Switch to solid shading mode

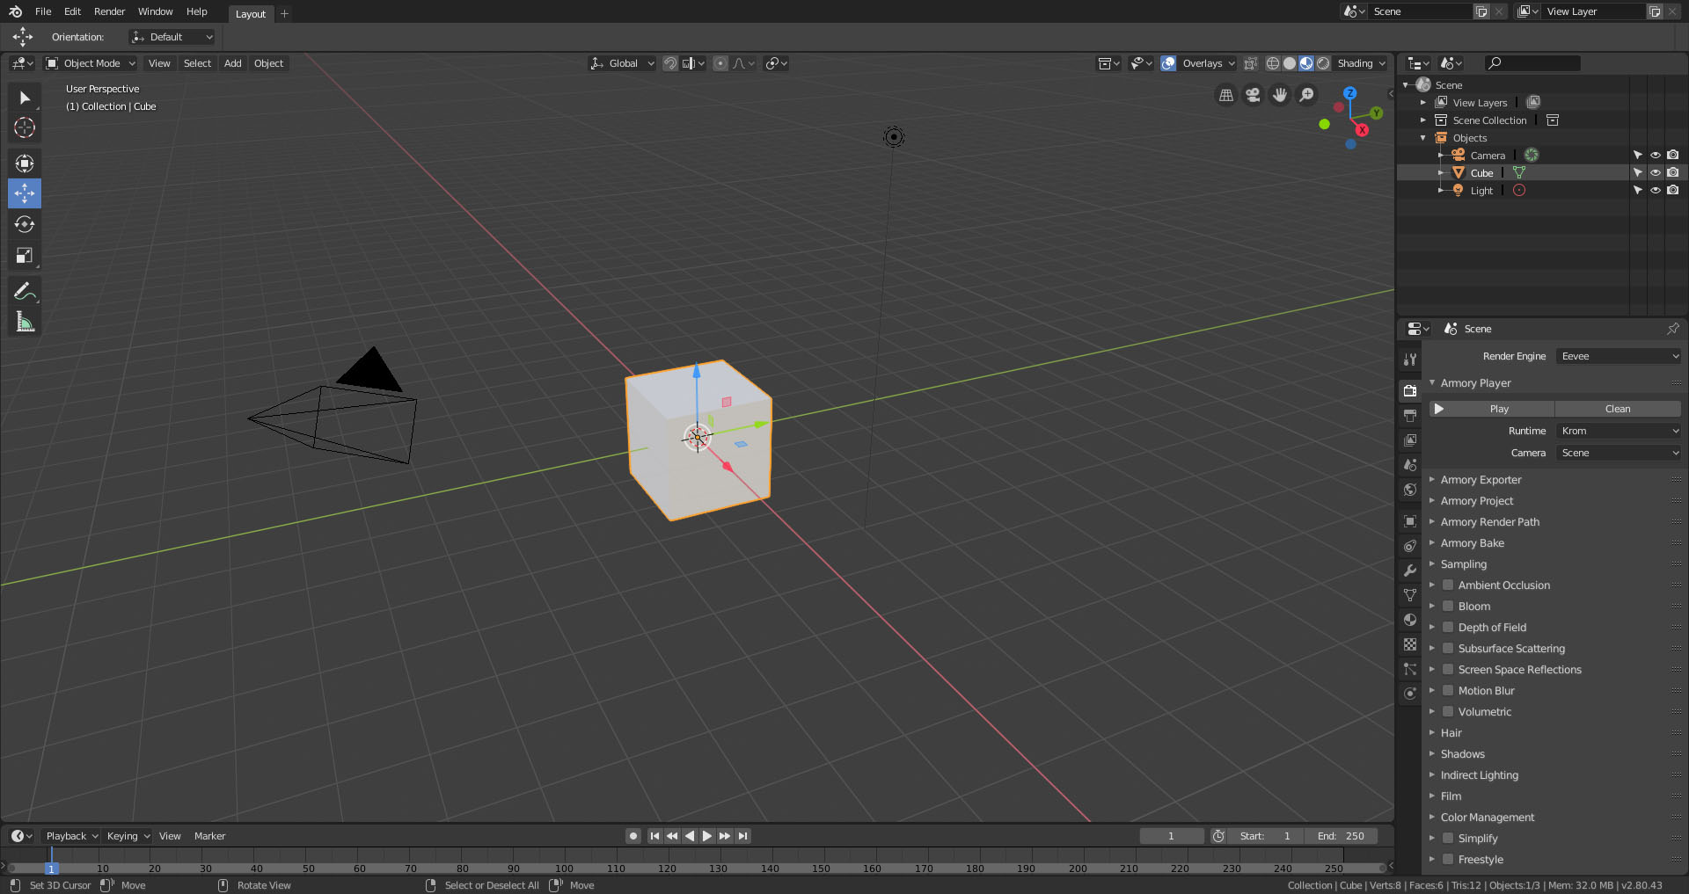[x=1290, y=63]
